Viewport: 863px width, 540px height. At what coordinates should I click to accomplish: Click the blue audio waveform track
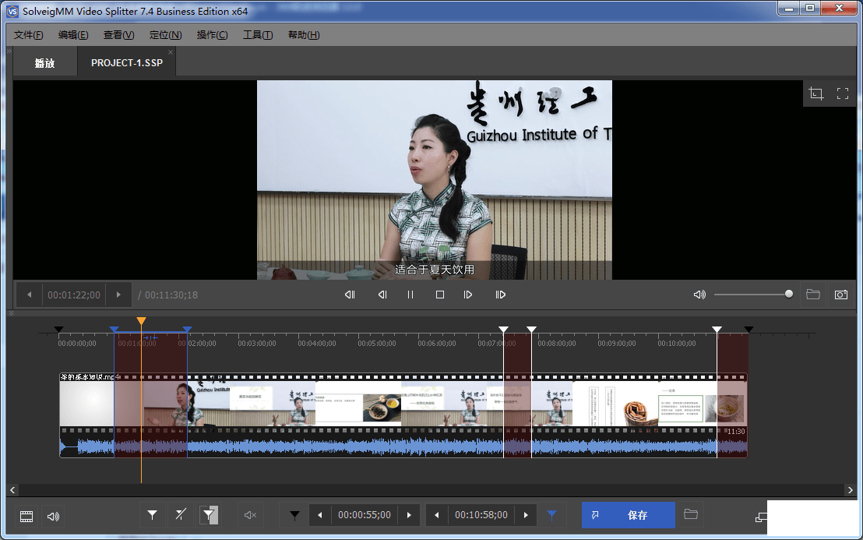(x=403, y=446)
